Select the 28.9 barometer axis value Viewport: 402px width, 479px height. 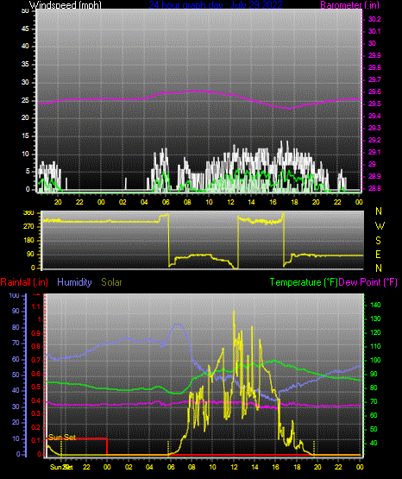(x=374, y=177)
